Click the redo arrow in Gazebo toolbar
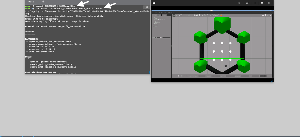 click(189, 15)
